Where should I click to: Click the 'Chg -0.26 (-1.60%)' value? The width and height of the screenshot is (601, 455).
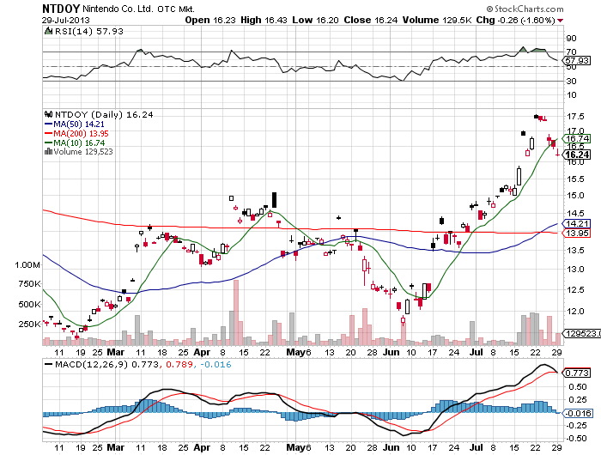tap(516, 20)
